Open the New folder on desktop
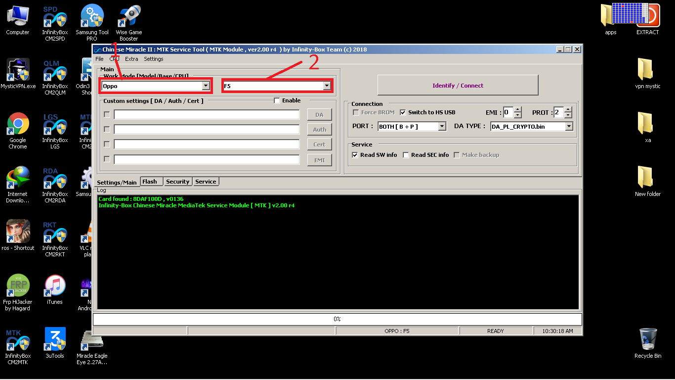 [648, 182]
